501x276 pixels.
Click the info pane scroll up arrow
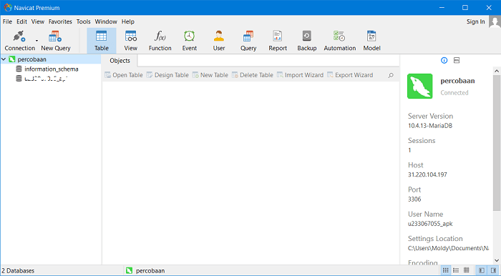point(496,71)
